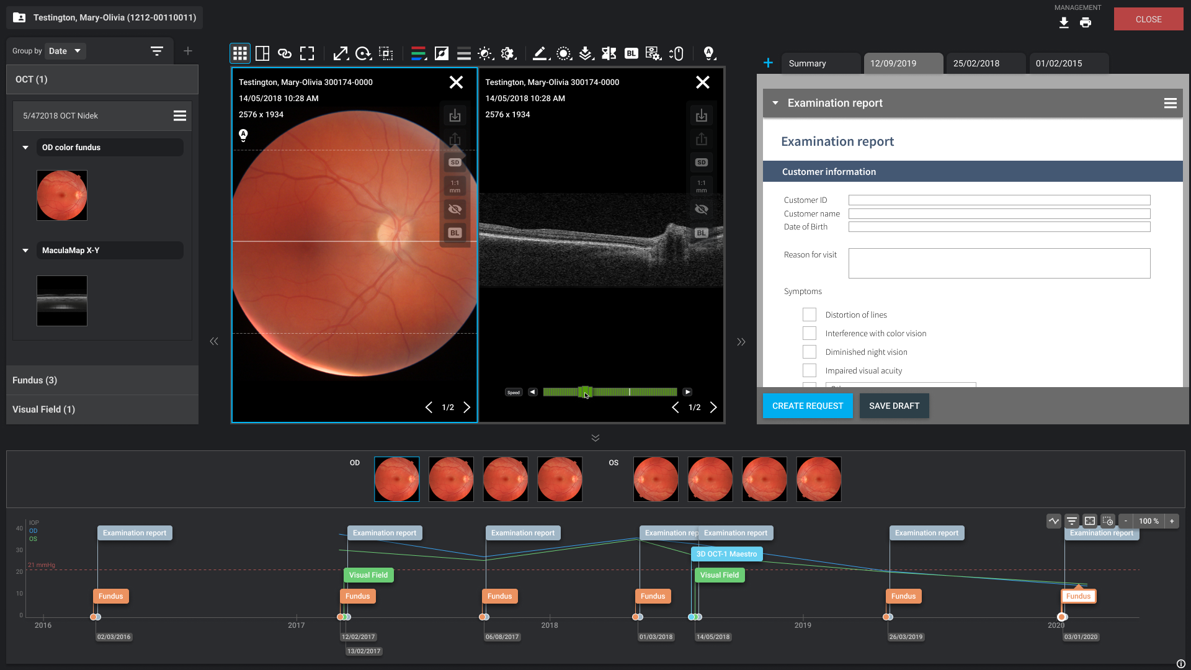Screen dimensions: 1191x670
Task: Click the mouse scroll mode icon
Action: tap(677, 53)
